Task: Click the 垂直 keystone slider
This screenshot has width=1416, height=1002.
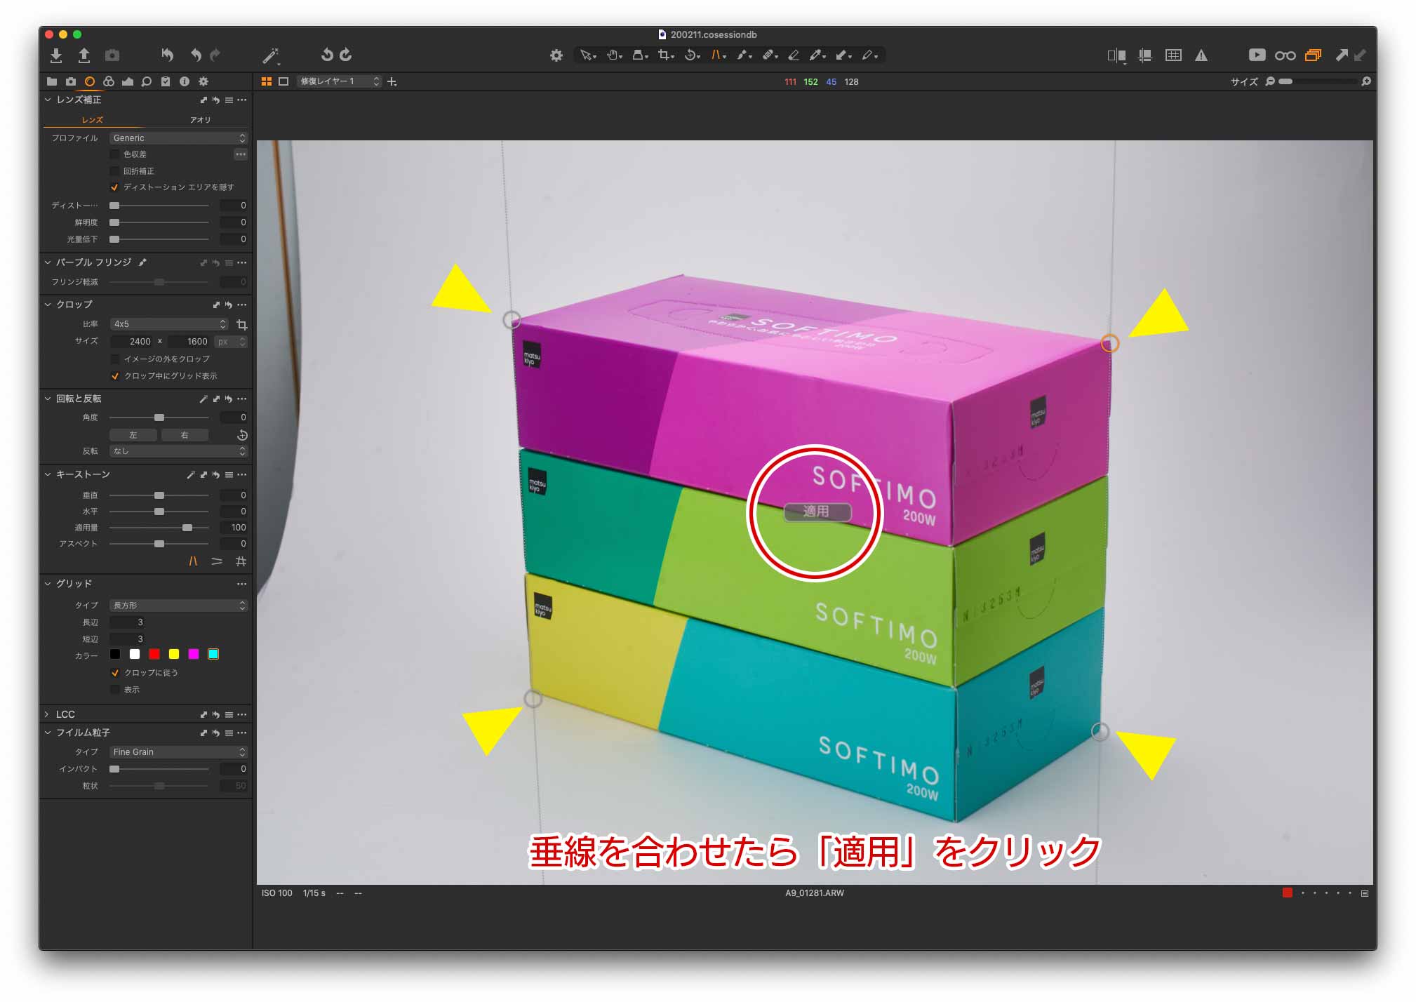Action: point(159,495)
